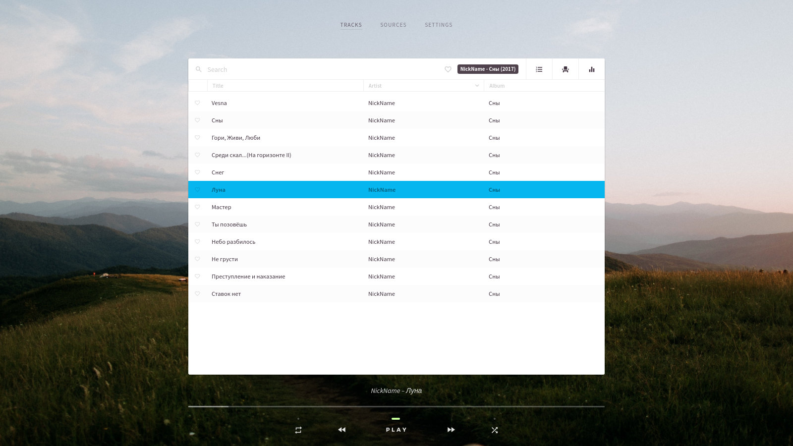Sort by the Album column header
Viewport: 793px width, 446px height.
(544, 86)
